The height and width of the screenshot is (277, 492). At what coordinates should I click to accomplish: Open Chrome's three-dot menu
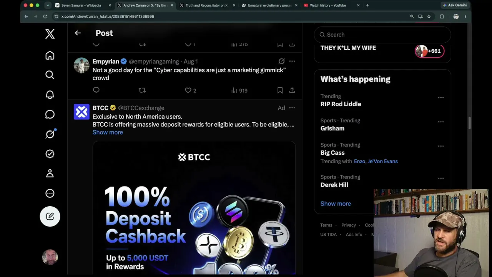pos(465,17)
